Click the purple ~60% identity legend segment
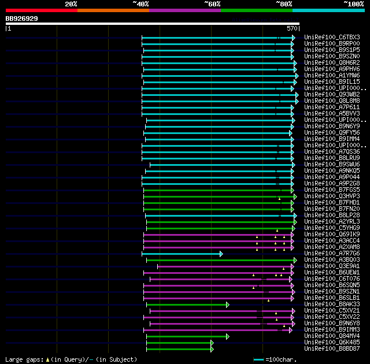This screenshot has height=364, width=370. [x=185, y=10]
